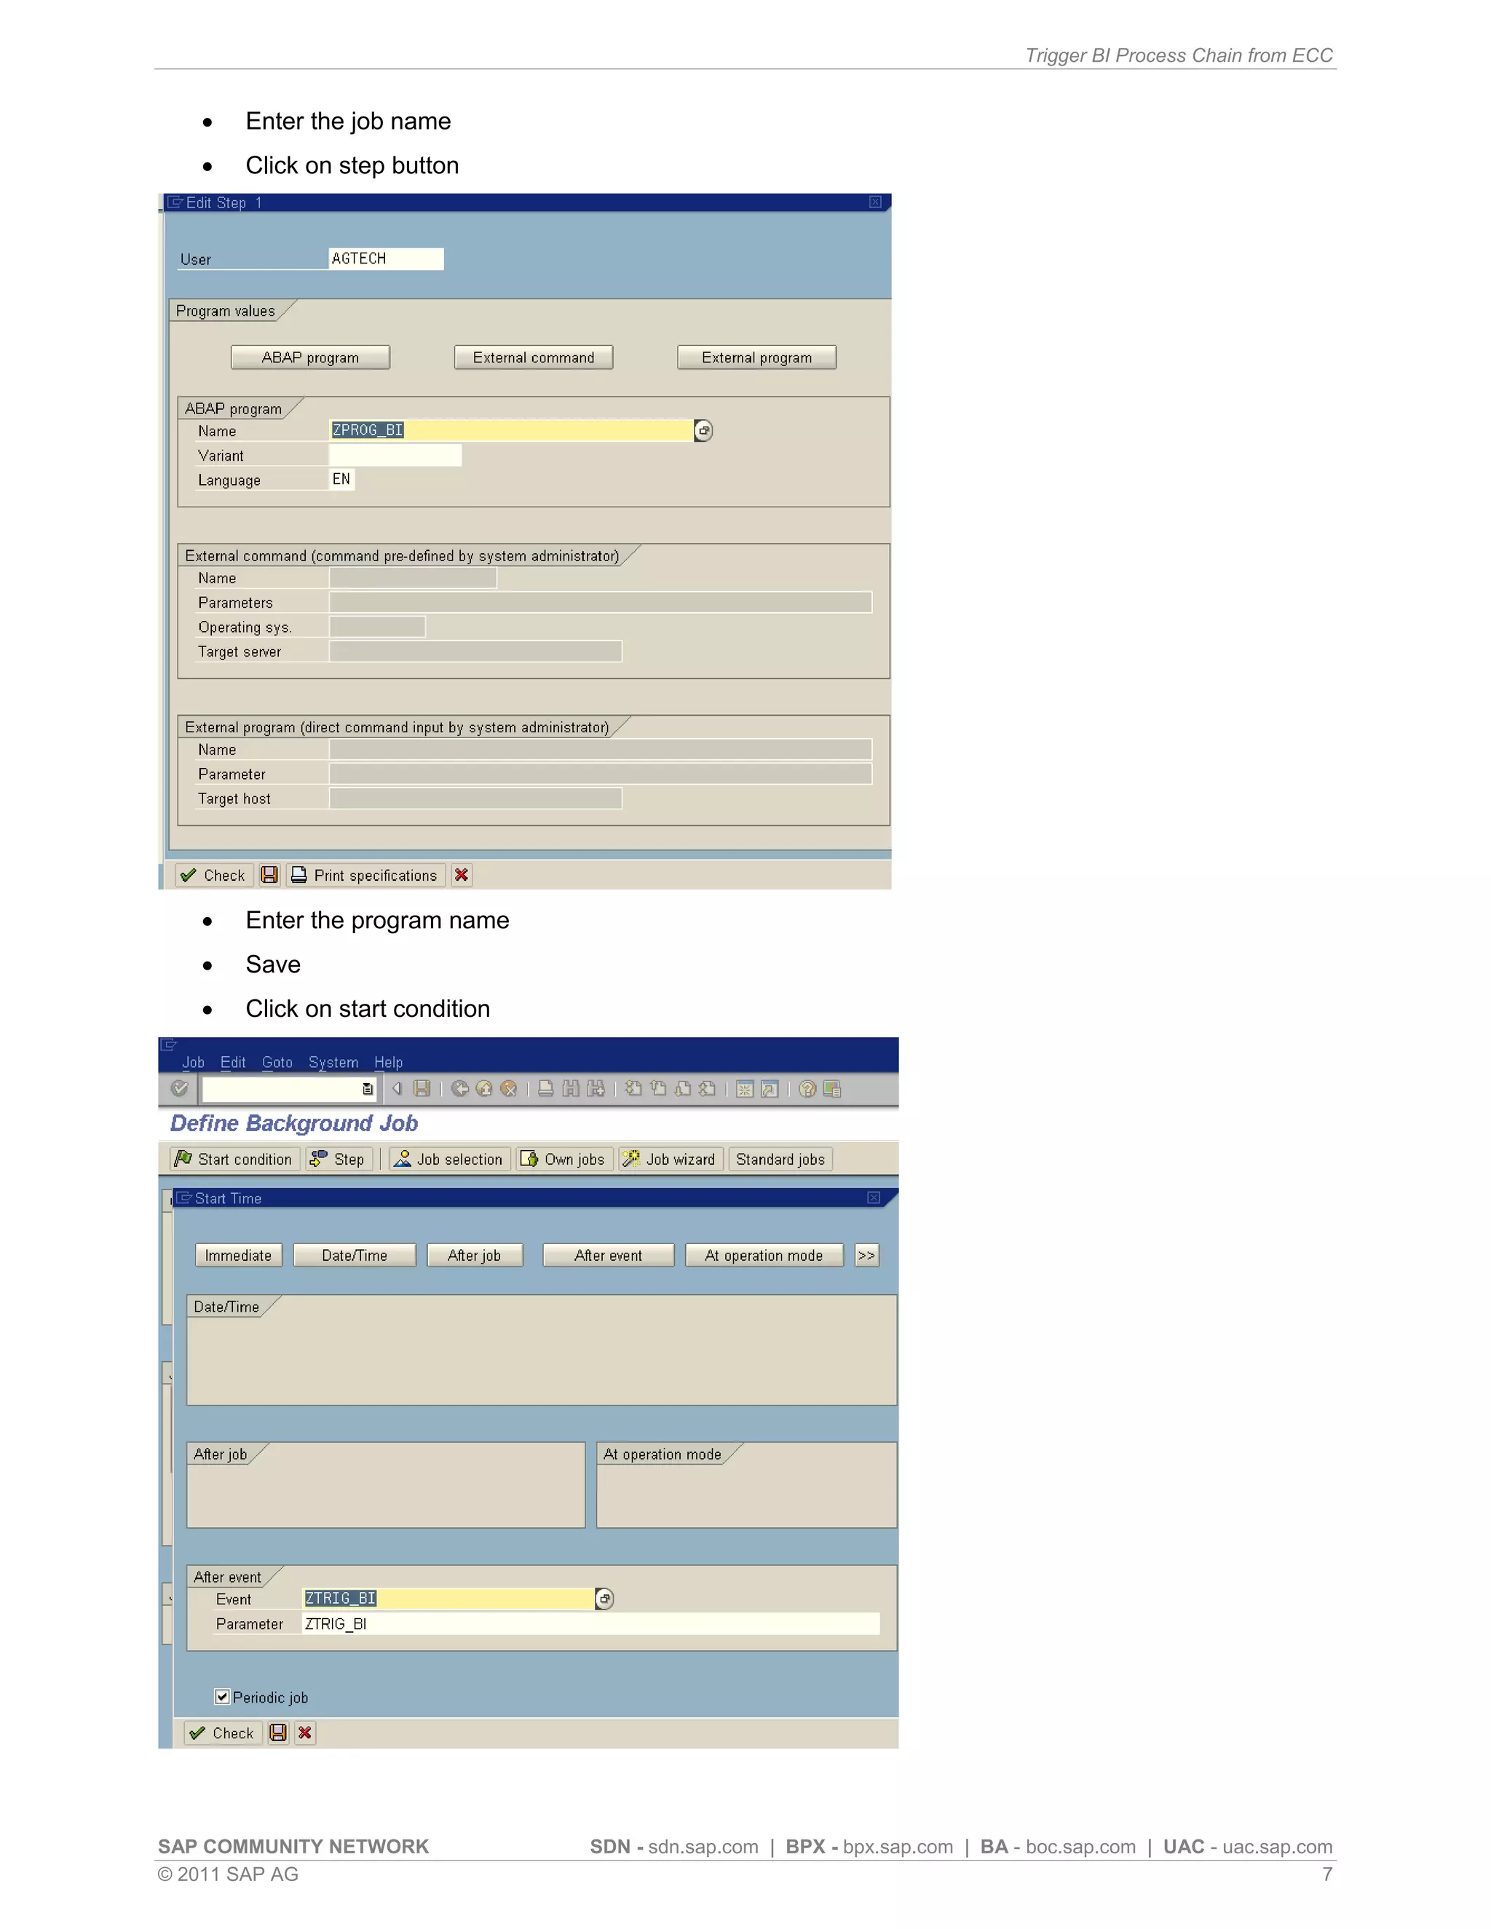Click the Date/Time start button

click(355, 1255)
